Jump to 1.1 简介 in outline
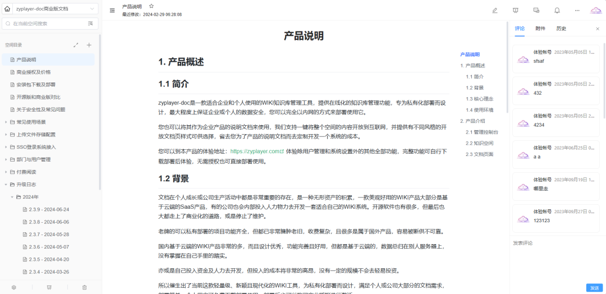This screenshot has height=294, width=606. 475,76
